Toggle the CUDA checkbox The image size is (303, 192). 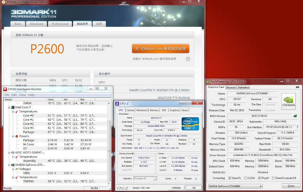[x=247, y=178]
